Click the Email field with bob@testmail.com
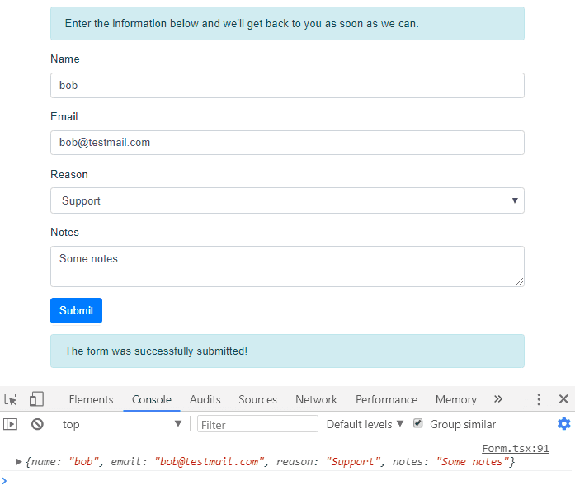This screenshot has height=495, width=575. [x=287, y=143]
